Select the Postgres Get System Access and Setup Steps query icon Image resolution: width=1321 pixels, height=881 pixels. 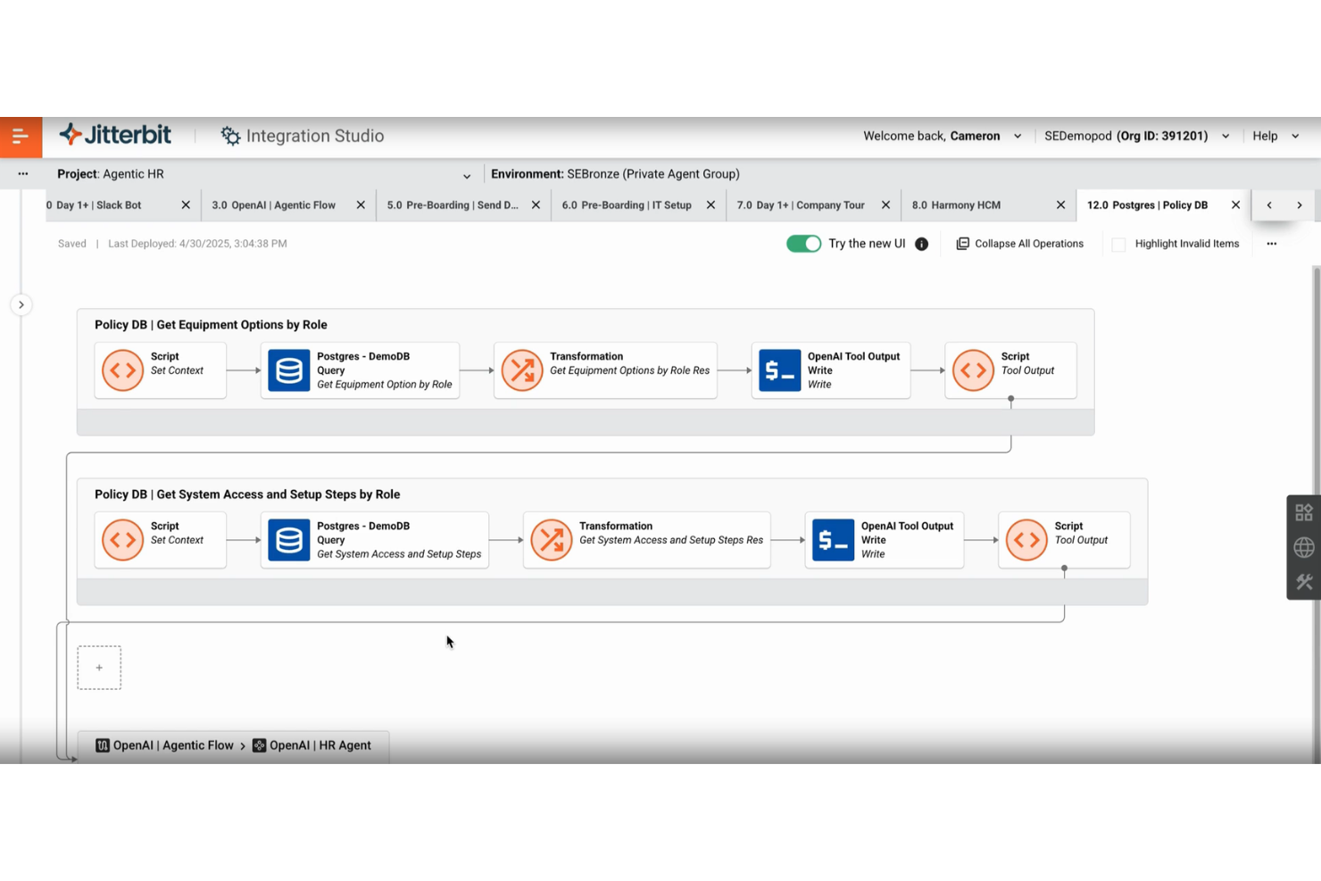(289, 540)
